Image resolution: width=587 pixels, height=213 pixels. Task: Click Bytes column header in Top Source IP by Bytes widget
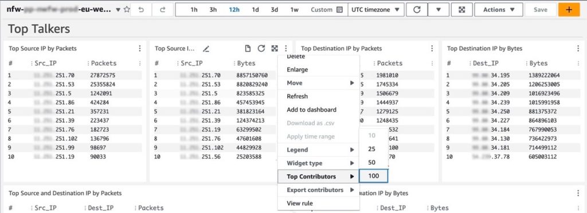click(x=246, y=64)
